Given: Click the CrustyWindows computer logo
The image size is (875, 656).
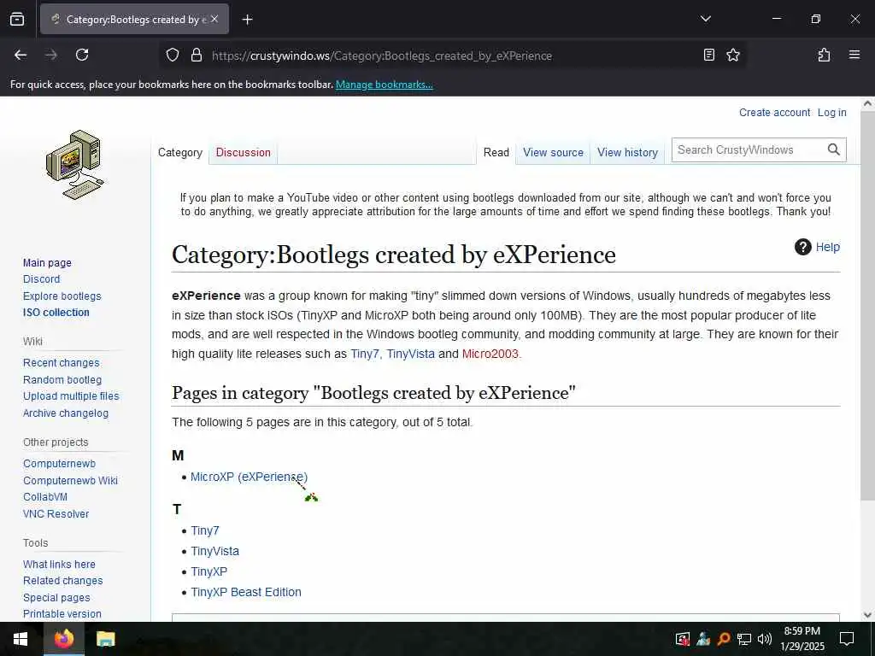Looking at the screenshot, I should [75, 165].
